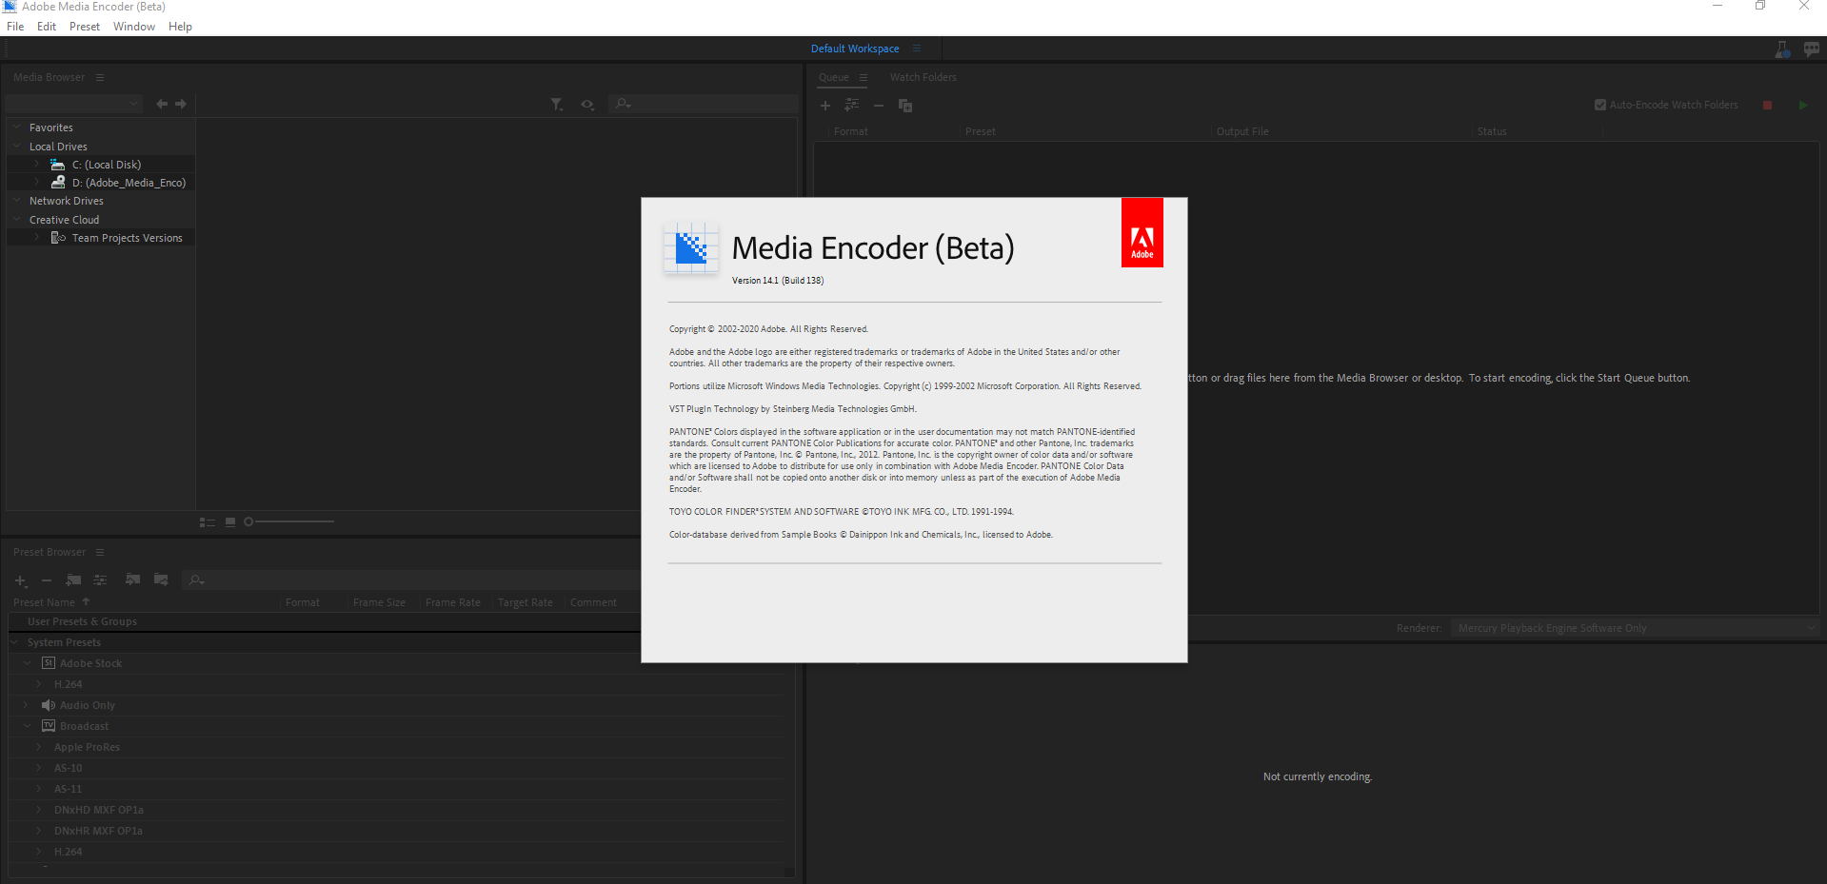Open the Preset Browser panel menu
This screenshot has height=884, width=1827.
pyautogui.click(x=100, y=552)
